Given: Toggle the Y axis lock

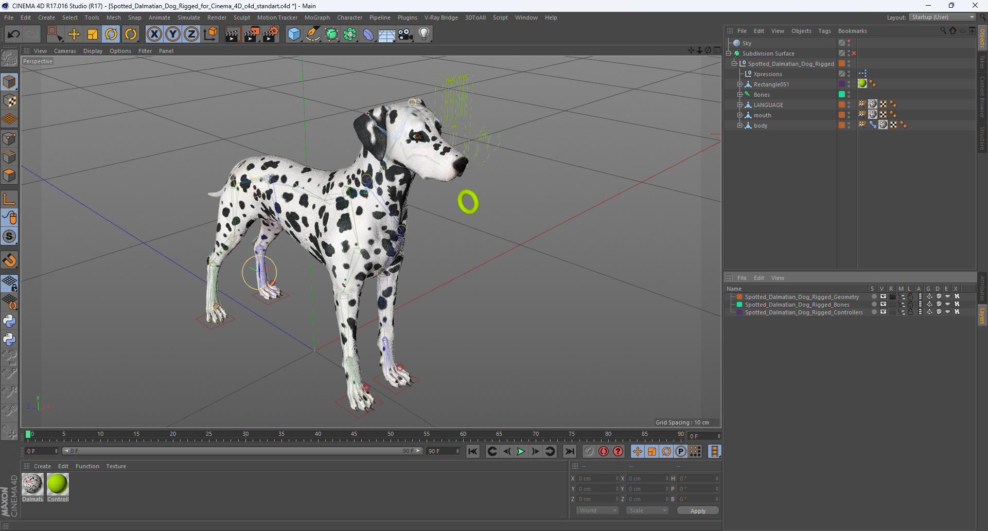Looking at the screenshot, I should click(173, 34).
